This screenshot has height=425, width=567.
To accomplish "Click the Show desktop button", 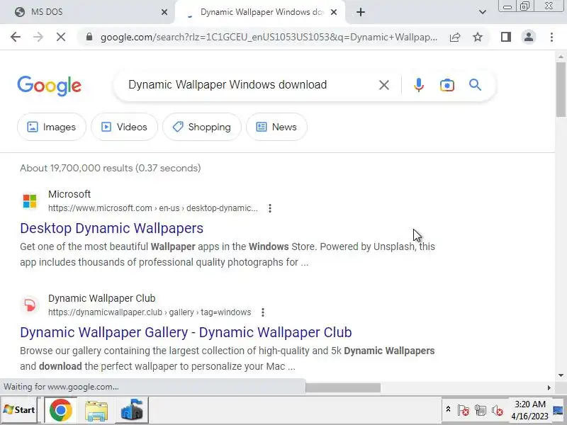I will click(x=558, y=410).
